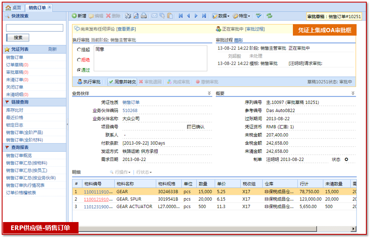Click the copy documents icon

click(162, 16)
